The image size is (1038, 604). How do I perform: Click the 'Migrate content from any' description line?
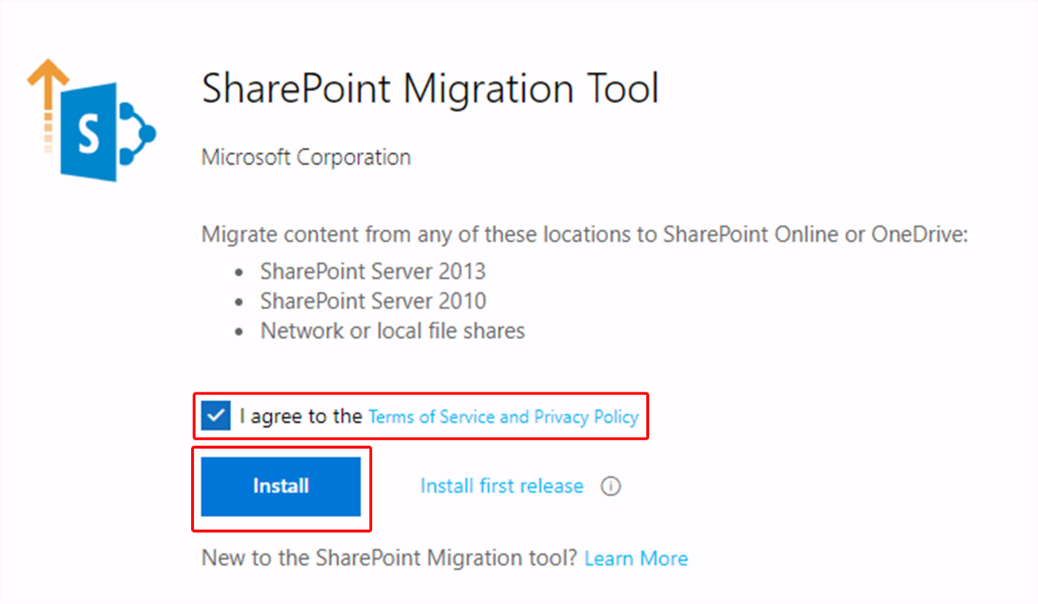(584, 236)
